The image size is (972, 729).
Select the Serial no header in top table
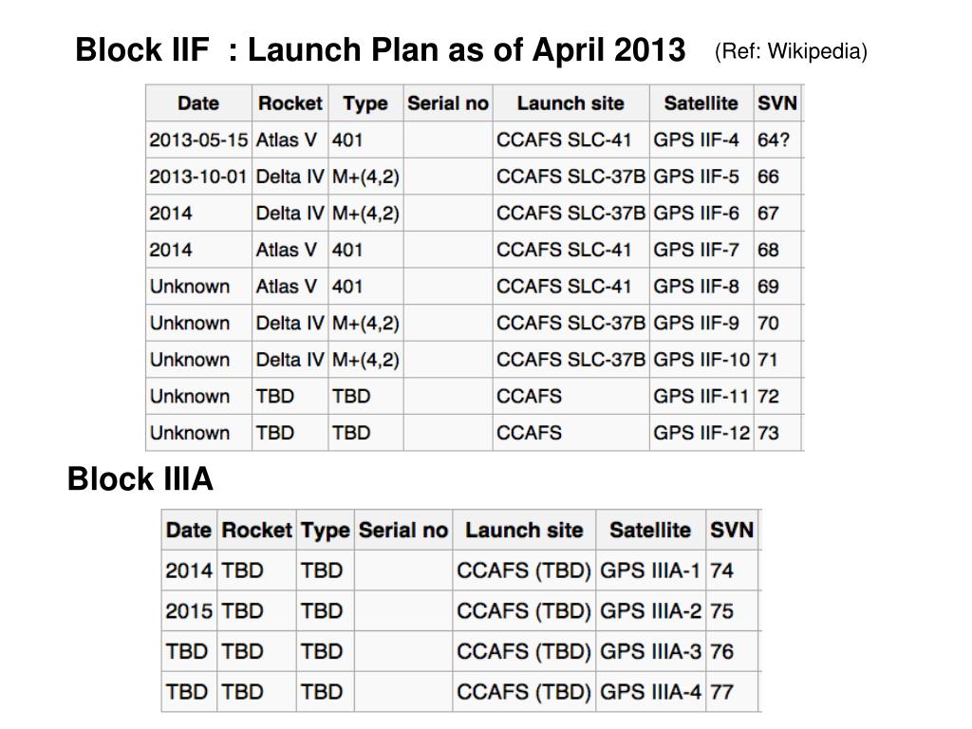pyautogui.click(x=448, y=103)
